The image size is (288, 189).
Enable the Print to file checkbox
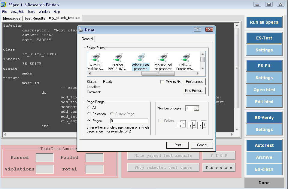point(162,82)
